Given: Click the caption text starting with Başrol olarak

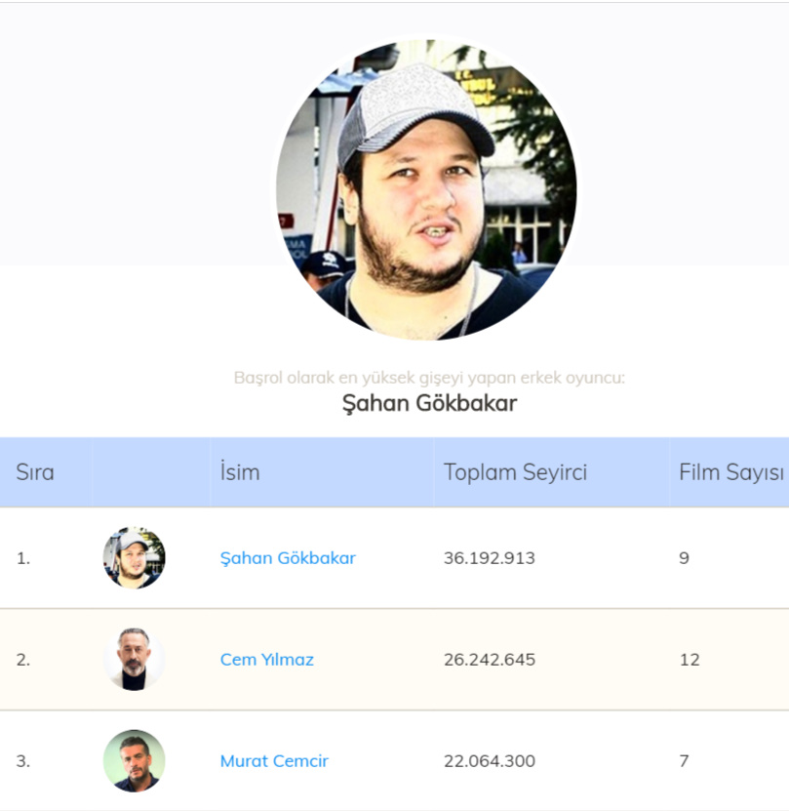Looking at the screenshot, I should (x=429, y=378).
